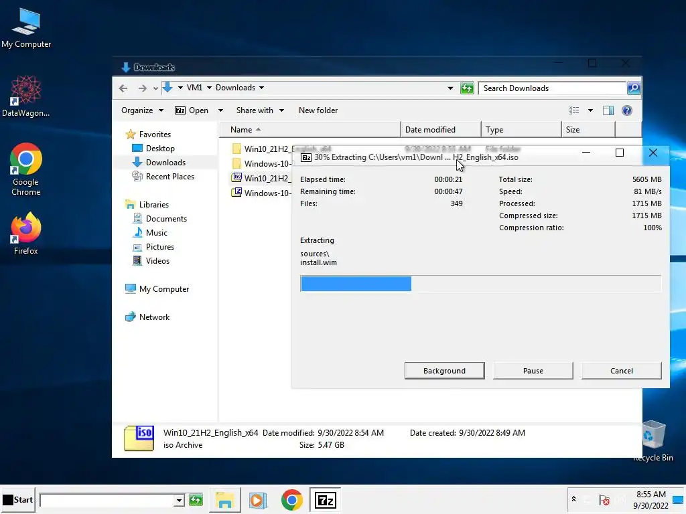The width and height of the screenshot is (686, 514).
Task: Sort by the Type column
Action: (x=521, y=130)
